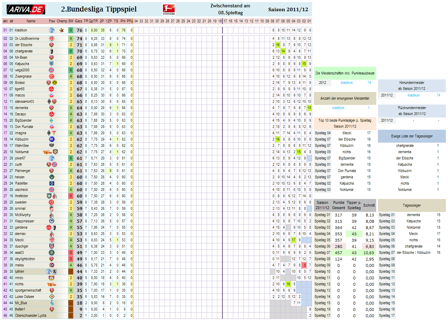Click heisan's club logo
Image resolution: width=448 pixels, height=321 pixels.
[x=51, y=177]
